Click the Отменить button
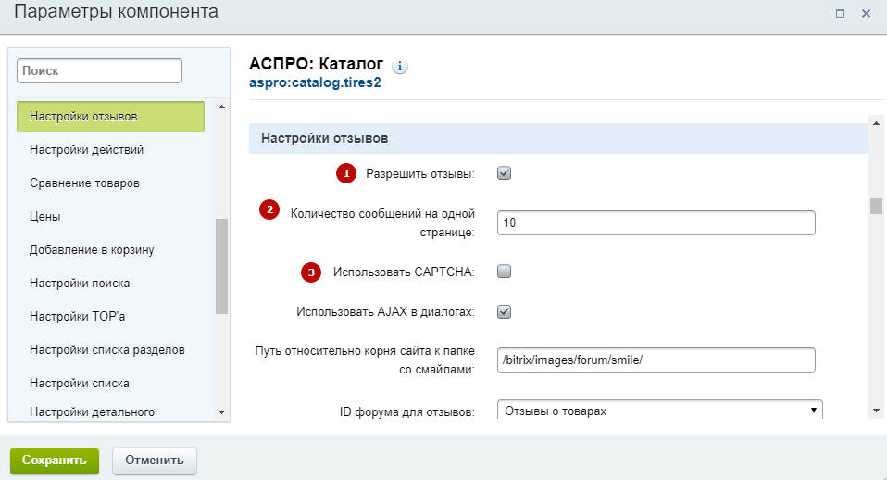Image resolution: width=887 pixels, height=480 pixels. [x=155, y=461]
